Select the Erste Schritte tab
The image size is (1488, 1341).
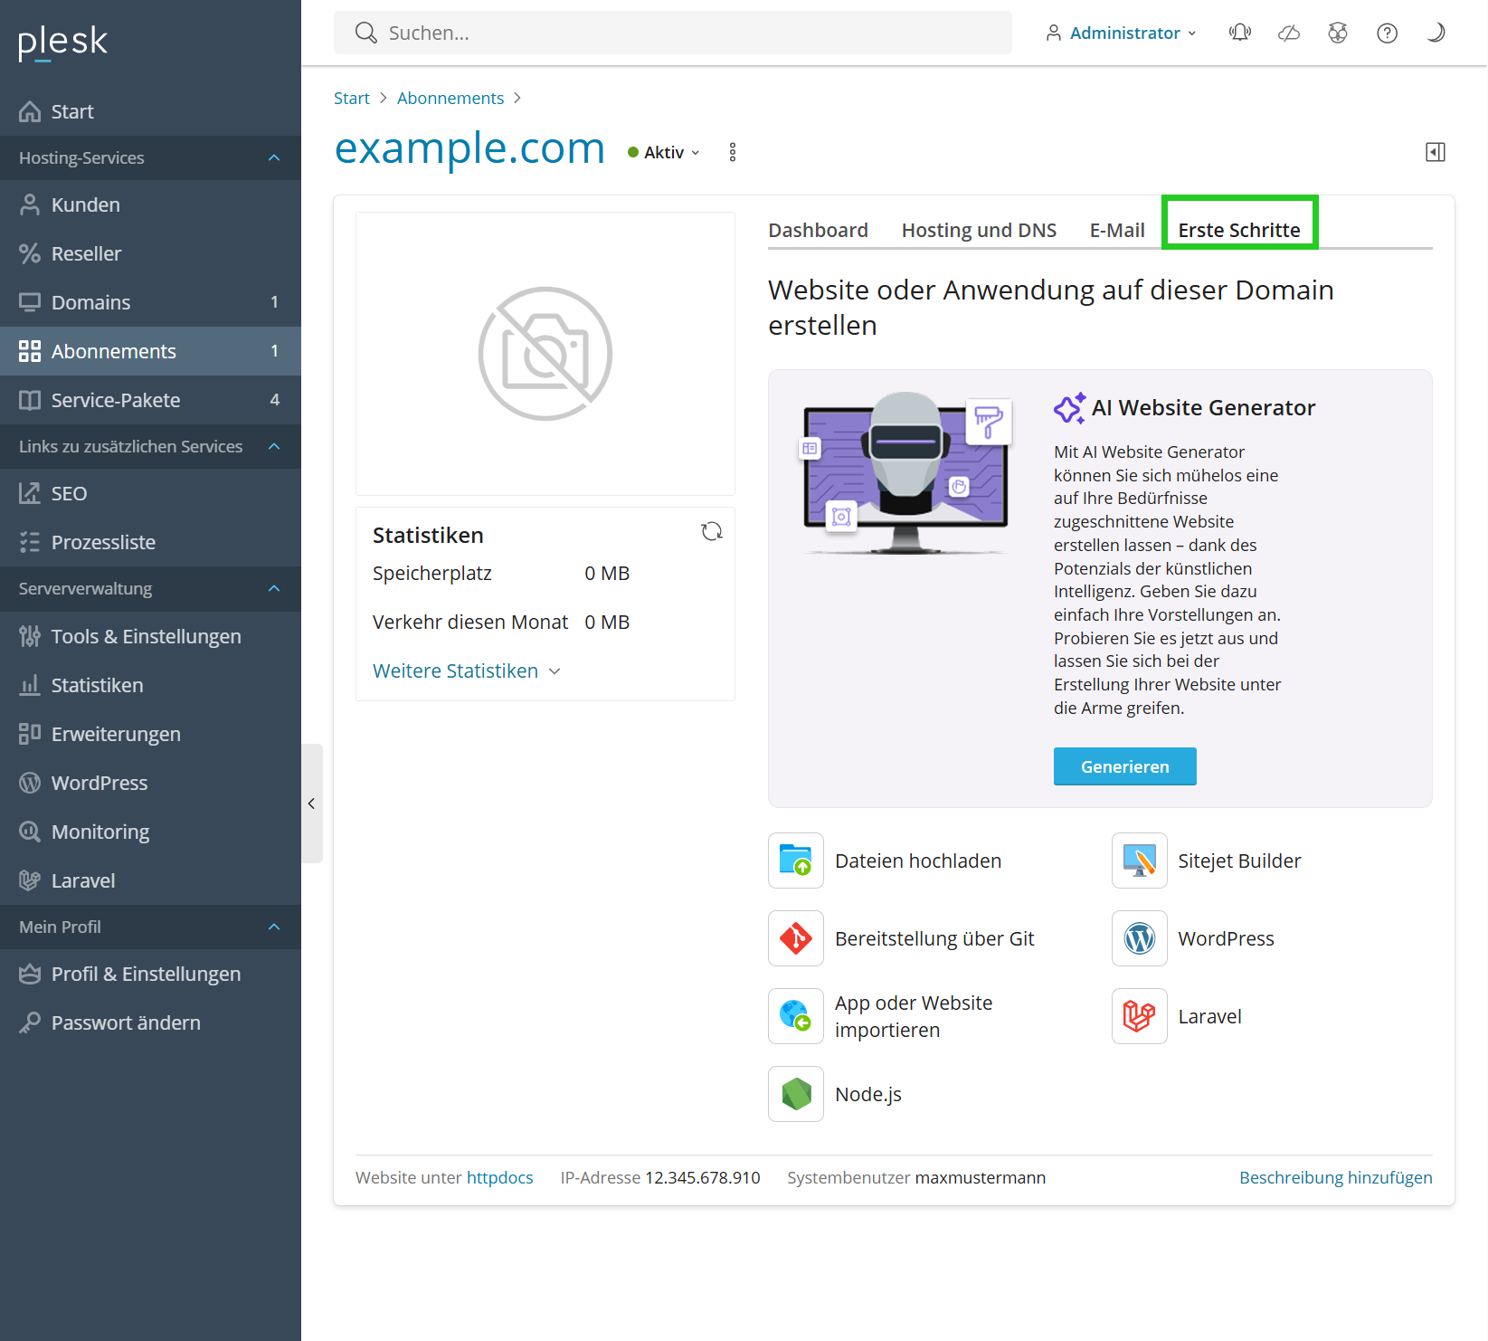[x=1239, y=230]
